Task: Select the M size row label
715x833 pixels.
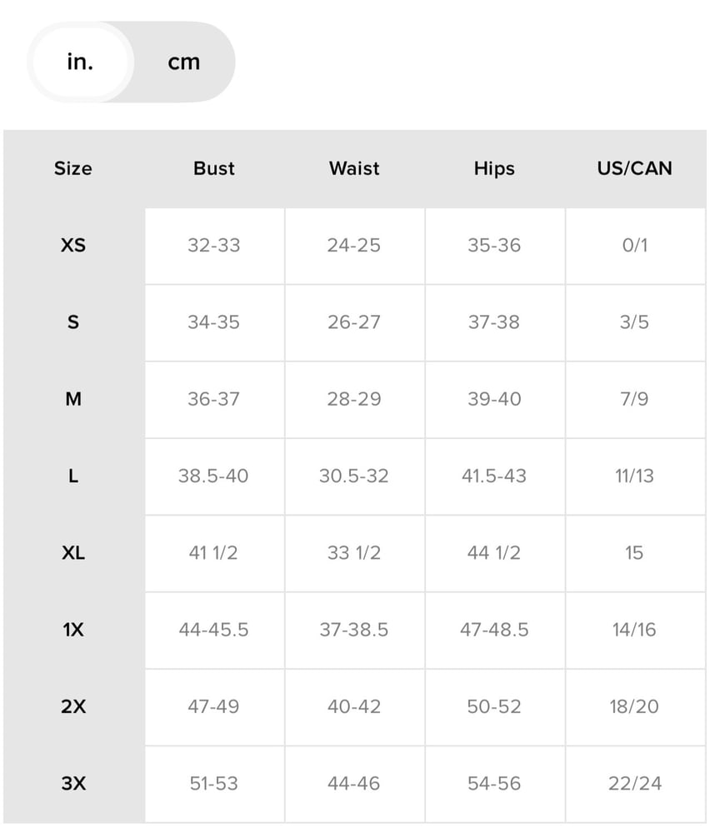Action: point(73,399)
